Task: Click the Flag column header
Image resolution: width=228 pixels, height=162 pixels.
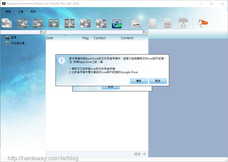Action: click(x=85, y=38)
